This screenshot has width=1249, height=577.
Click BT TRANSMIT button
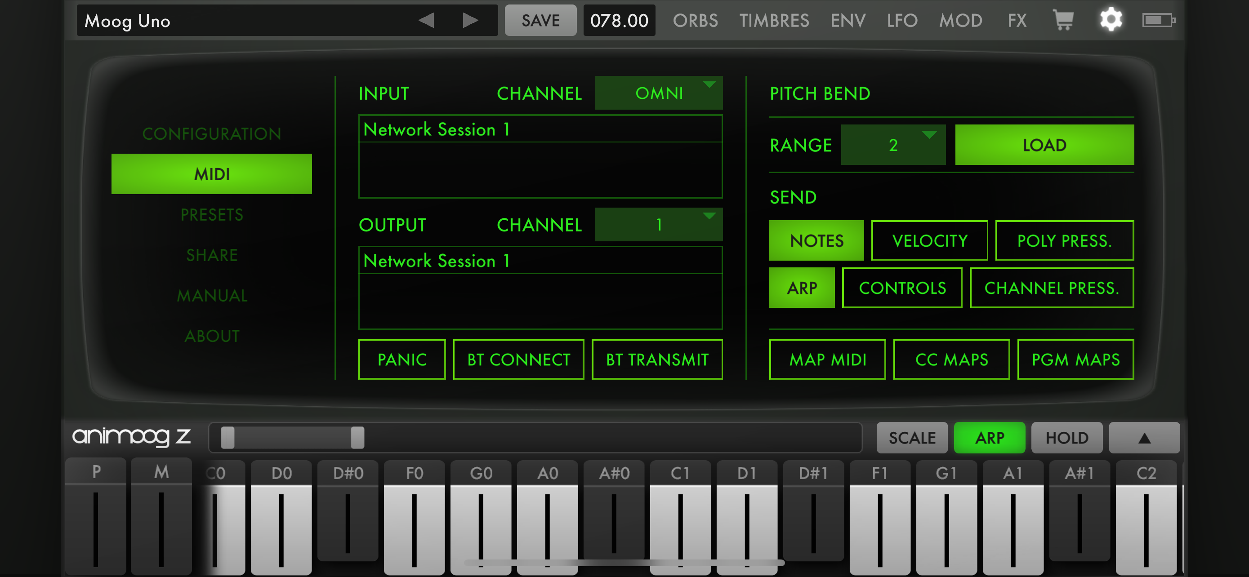(x=657, y=360)
